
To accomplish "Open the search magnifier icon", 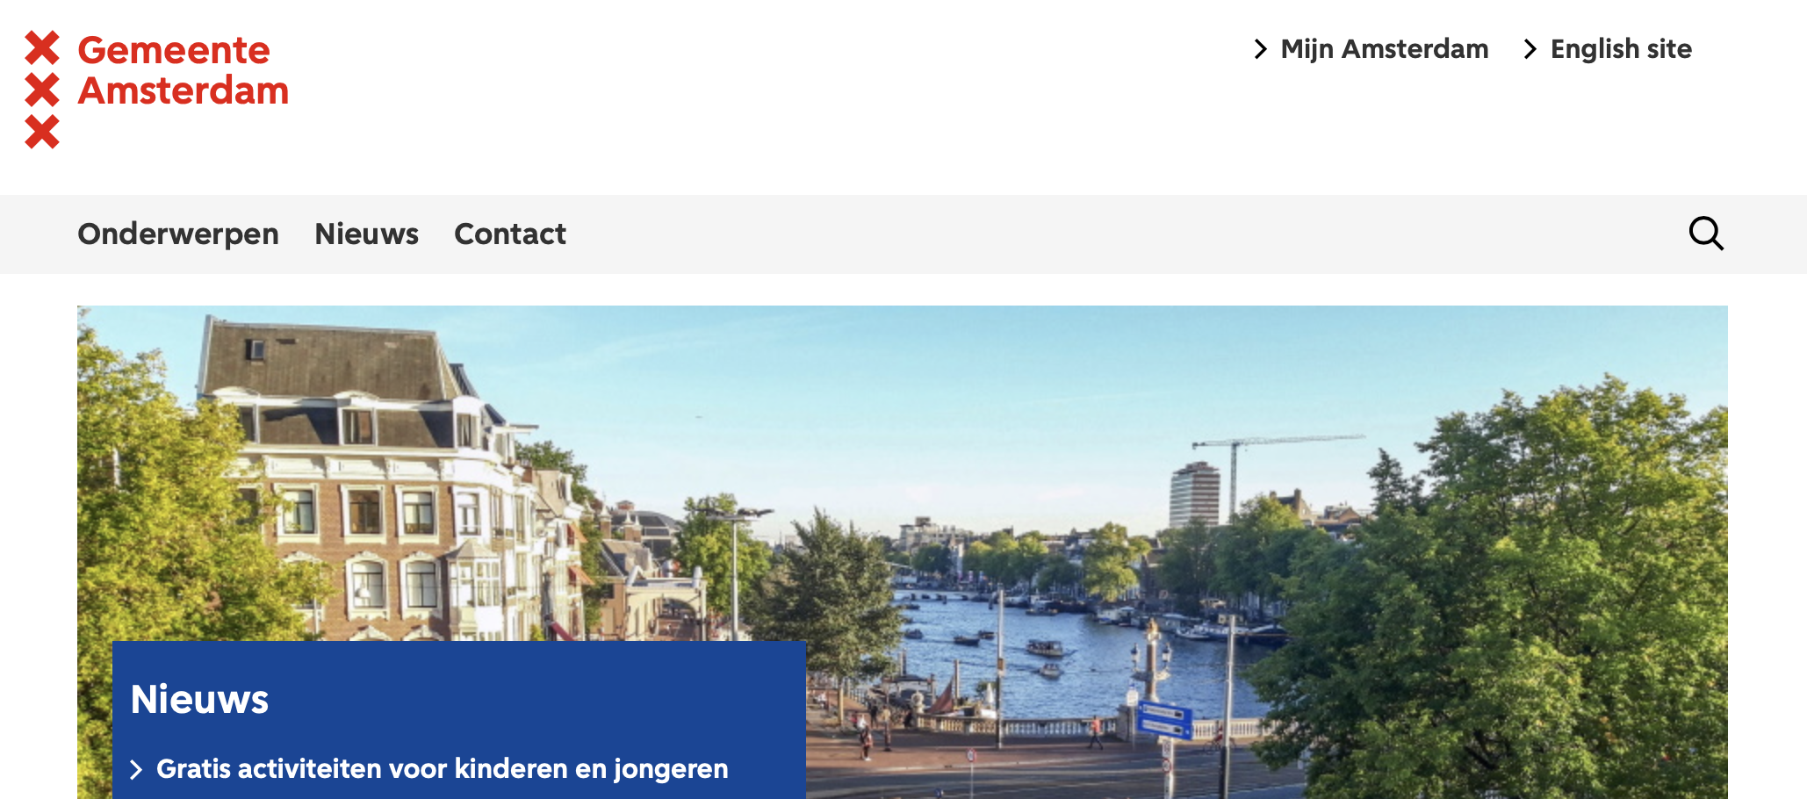I will [x=1706, y=234].
